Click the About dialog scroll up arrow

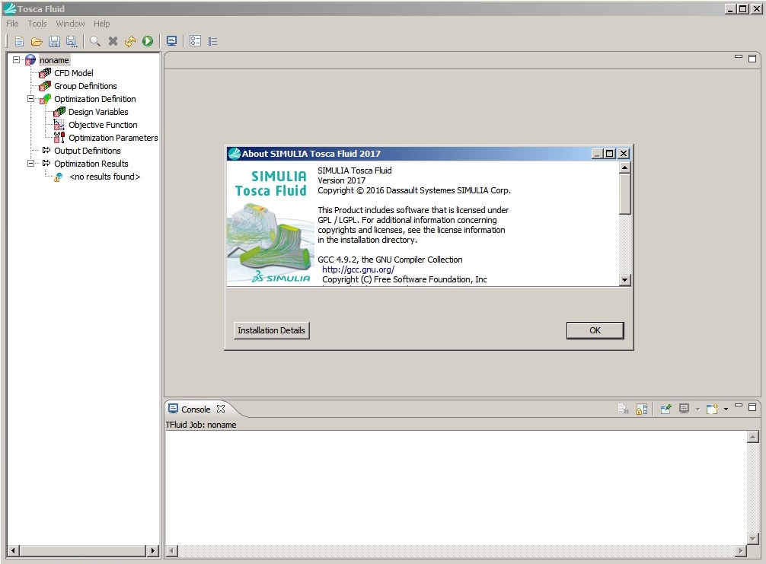click(624, 167)
